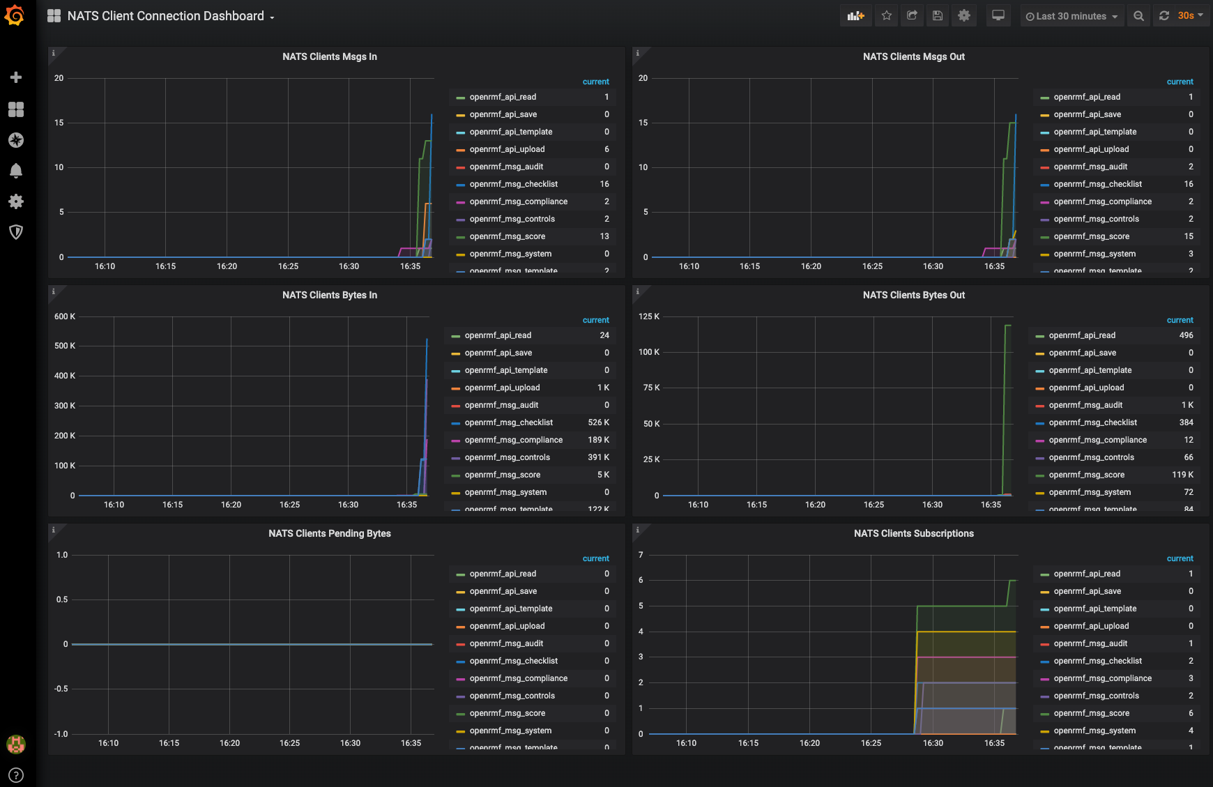Open the Dashboards icon in sidebar
The width and height of the screenshot is (1213, 787).
tap(16, 109)
